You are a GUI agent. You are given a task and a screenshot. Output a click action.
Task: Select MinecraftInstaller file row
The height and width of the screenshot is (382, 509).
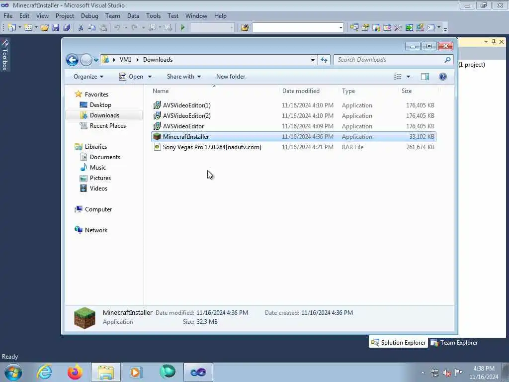coord(293,137)
